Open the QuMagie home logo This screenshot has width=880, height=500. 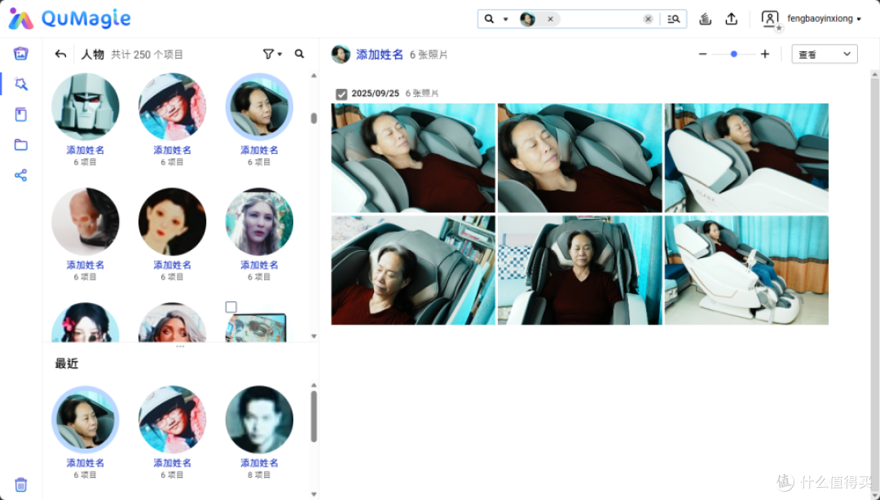coord(69,19)
